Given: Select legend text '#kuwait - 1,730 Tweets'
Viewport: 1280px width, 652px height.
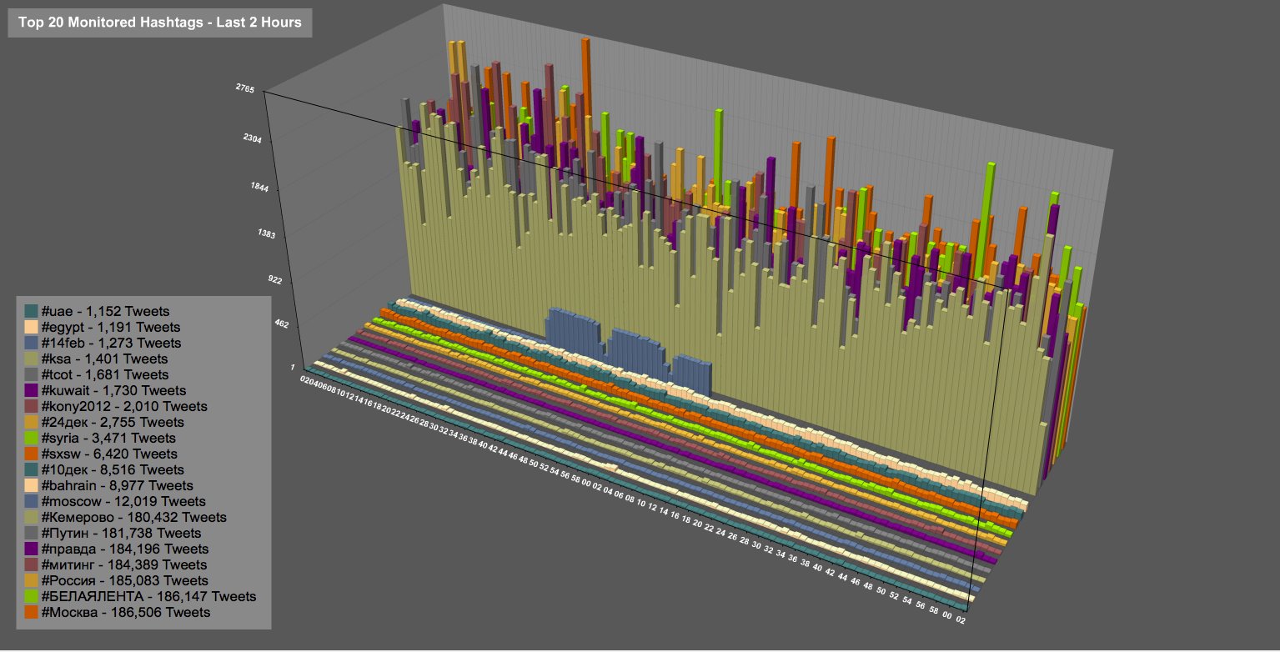Looking at the screenshot, I should 113,390.
